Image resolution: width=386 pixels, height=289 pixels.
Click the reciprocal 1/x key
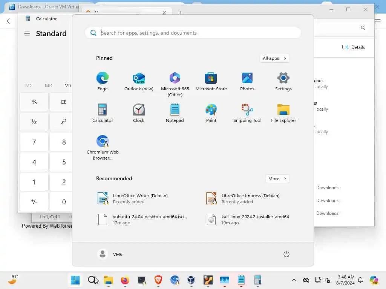pyautogui.click(x=34, y=122)
